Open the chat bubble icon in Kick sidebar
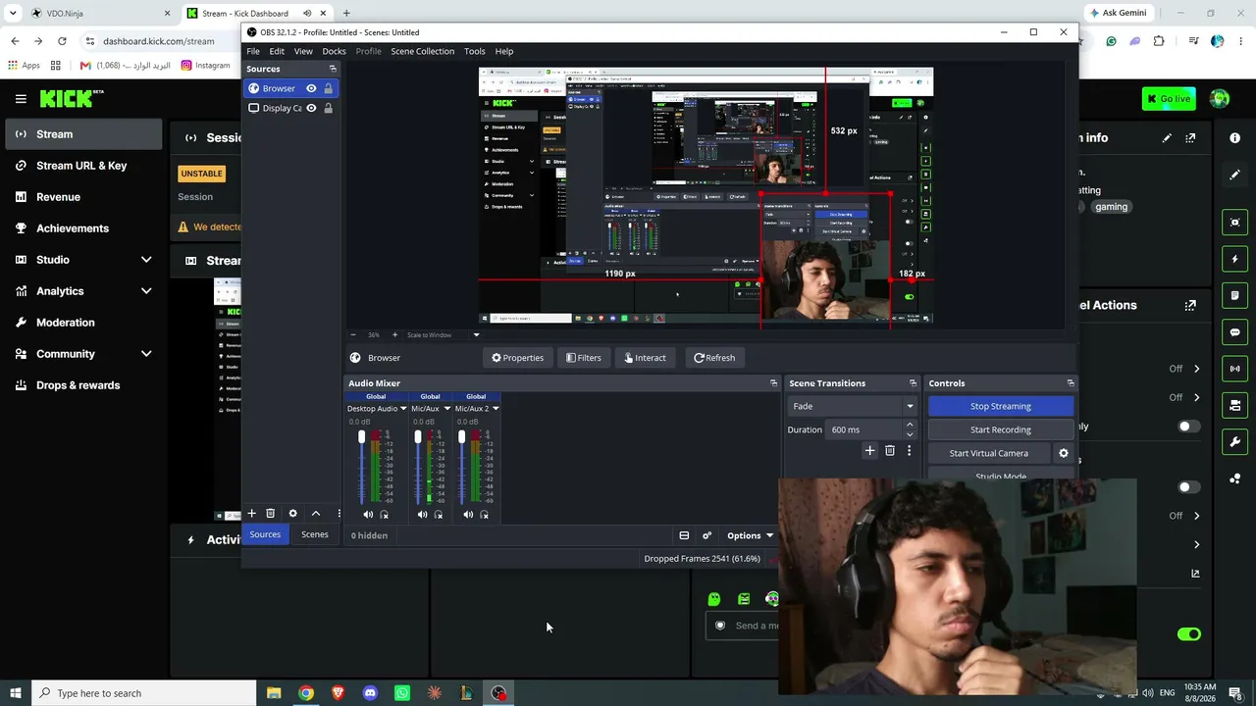This screenshot has height=706, width=1256. [x=1235, y=332]
